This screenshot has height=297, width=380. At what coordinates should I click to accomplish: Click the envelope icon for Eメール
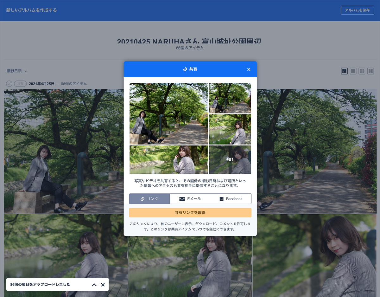click(182, 199)
